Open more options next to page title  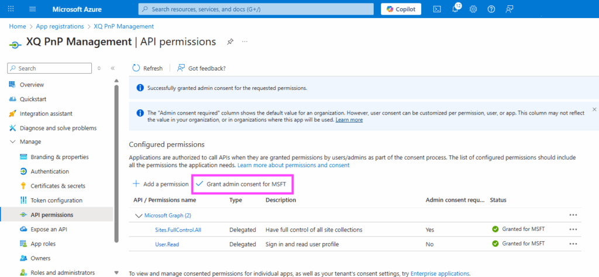point(245,42)
